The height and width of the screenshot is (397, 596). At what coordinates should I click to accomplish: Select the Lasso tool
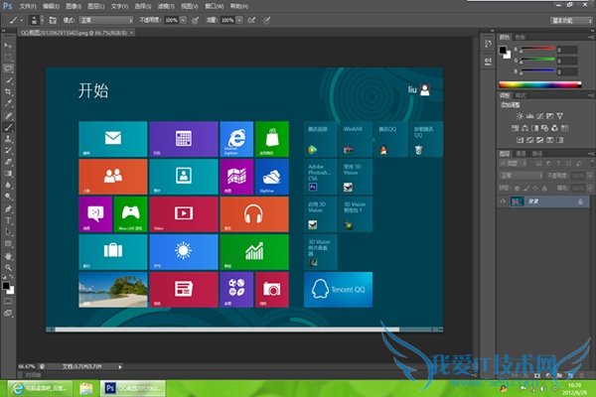[8, 68]
